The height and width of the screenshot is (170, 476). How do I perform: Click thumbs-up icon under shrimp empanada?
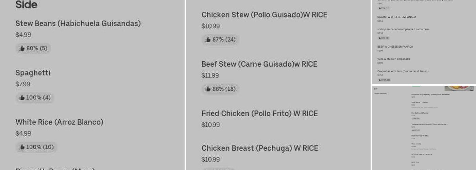click(x=380, y=38)
